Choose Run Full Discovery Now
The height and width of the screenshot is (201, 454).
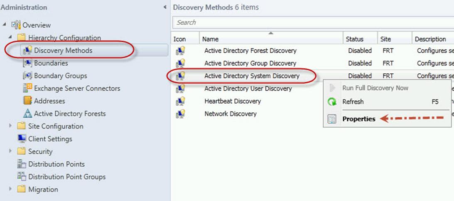(x=375, y=88)
